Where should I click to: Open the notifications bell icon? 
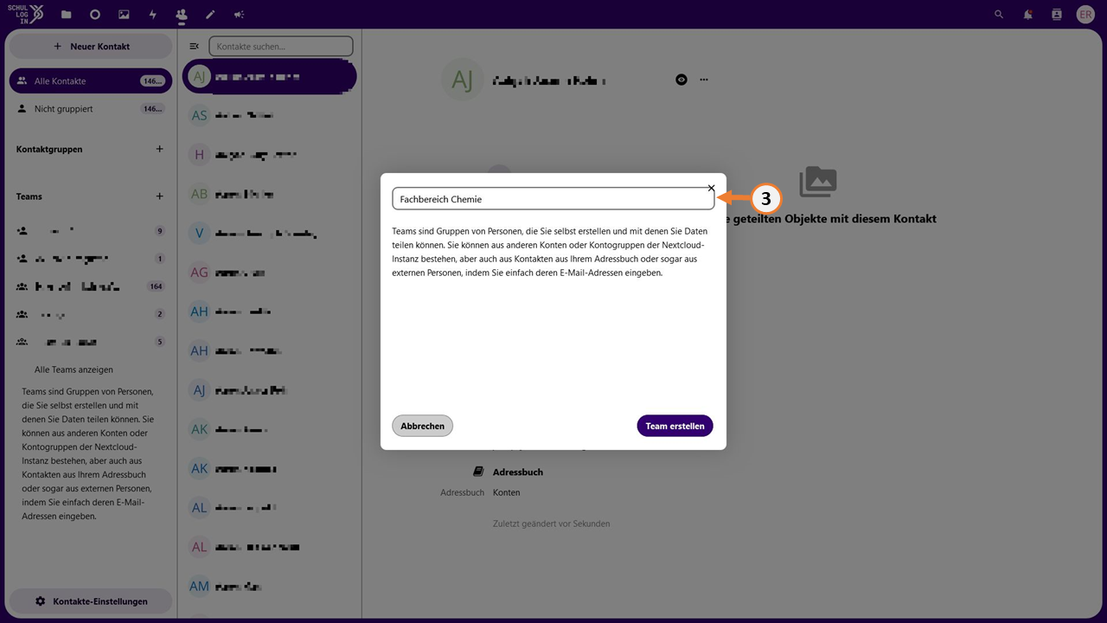1028,15
